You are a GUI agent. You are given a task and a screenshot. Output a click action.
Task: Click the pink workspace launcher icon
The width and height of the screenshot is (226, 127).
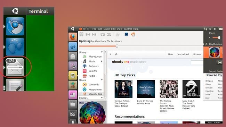point(73,94)
